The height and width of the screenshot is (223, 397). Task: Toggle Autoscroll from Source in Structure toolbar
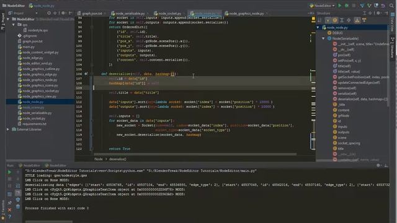click(x=364, y=20)
